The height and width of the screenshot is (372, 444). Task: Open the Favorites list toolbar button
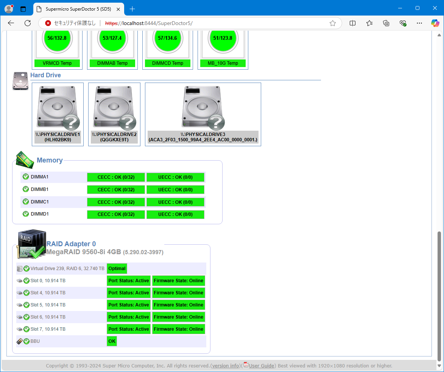click(x=369, y=23)
